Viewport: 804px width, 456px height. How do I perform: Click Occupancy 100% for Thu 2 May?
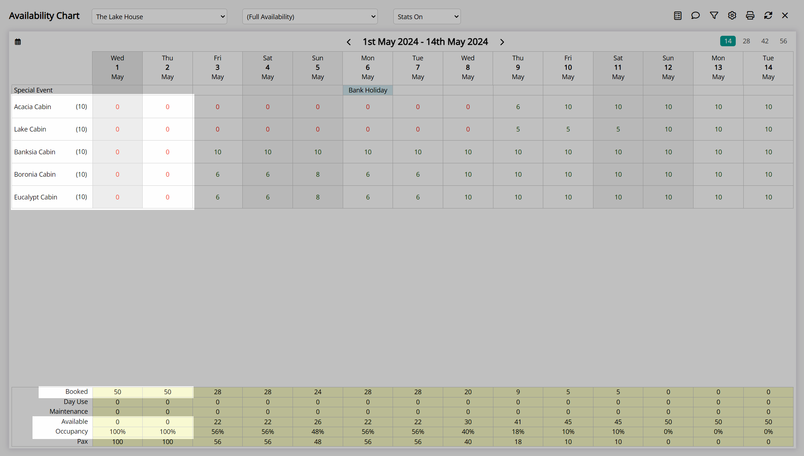click(168, 431)
